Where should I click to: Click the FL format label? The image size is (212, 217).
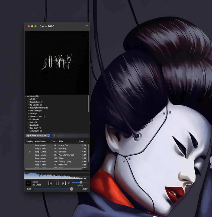click(x=69, y=183)
